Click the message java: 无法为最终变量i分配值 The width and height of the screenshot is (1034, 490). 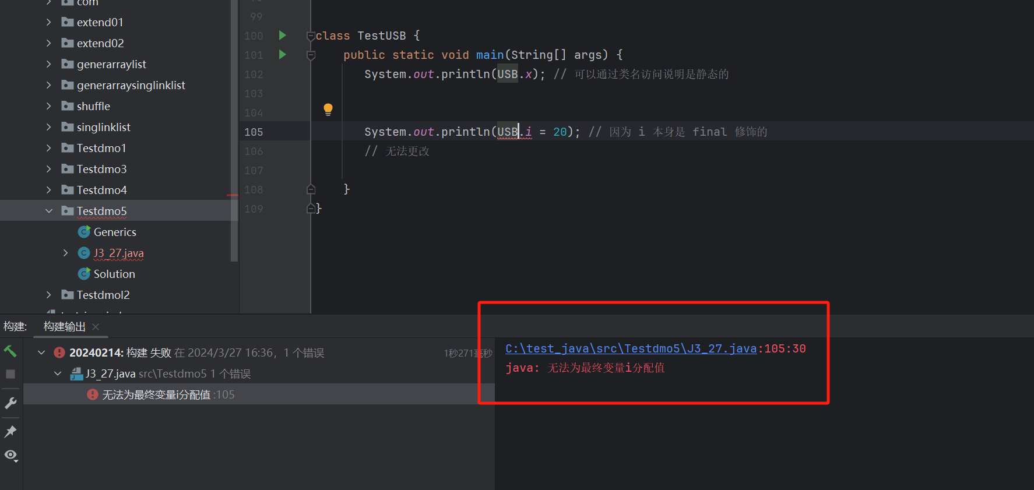point(585,368)
